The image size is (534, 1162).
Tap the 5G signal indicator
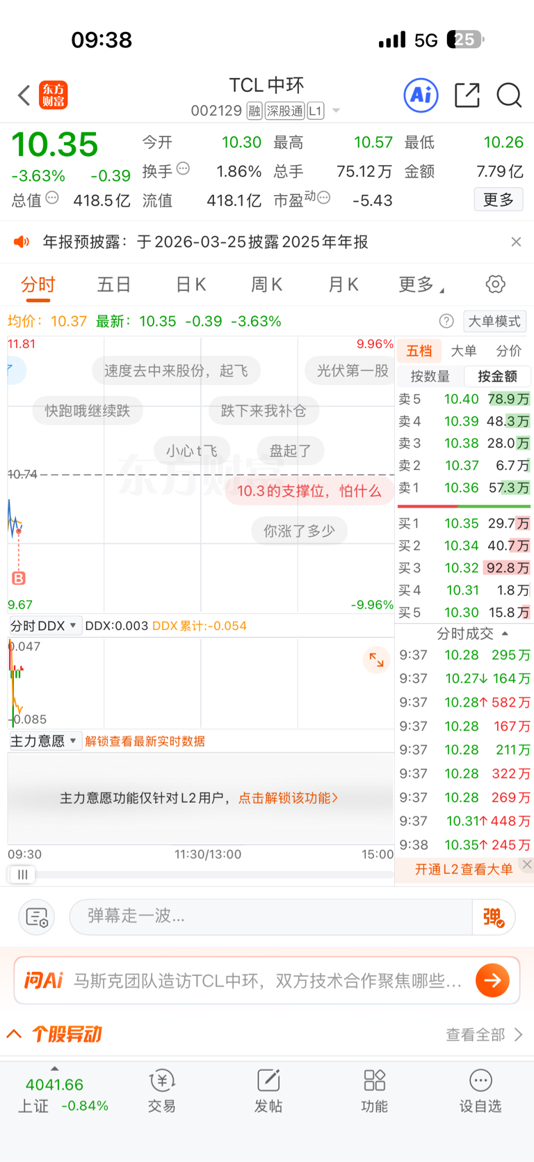(x=426, y=40)
